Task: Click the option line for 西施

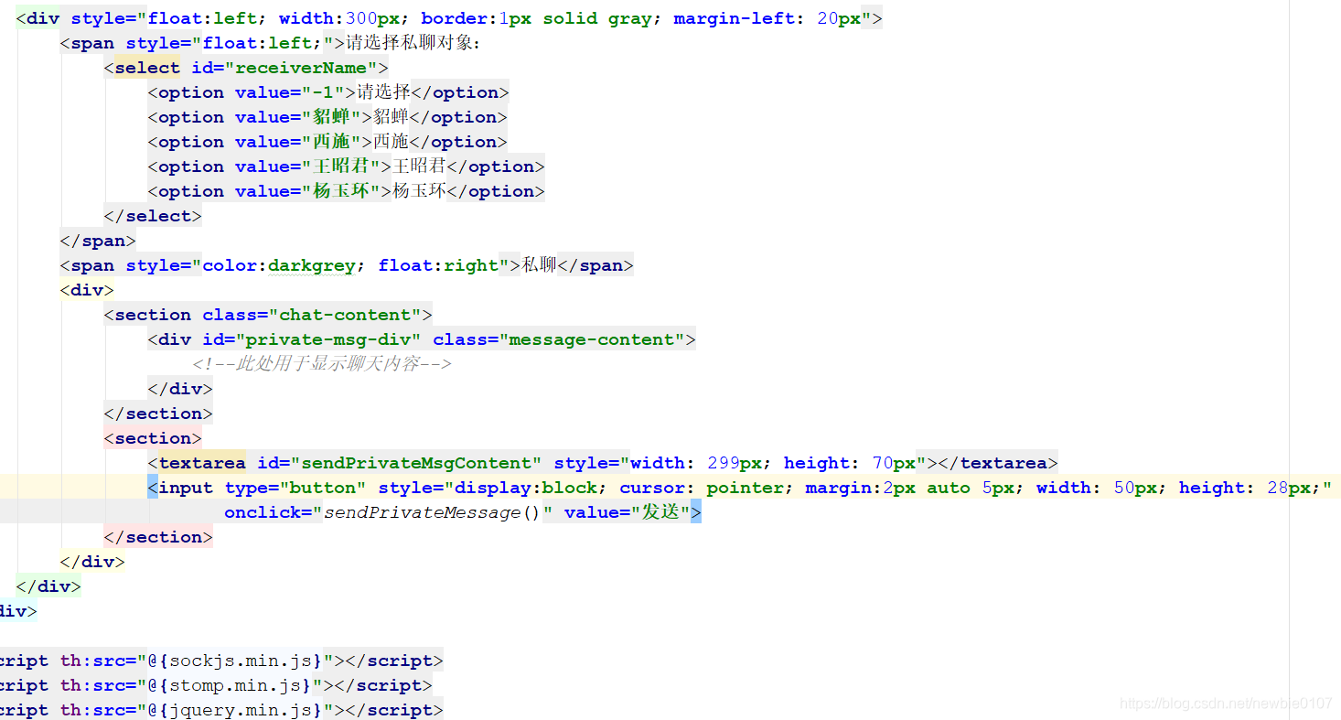Action: [327, 142]
